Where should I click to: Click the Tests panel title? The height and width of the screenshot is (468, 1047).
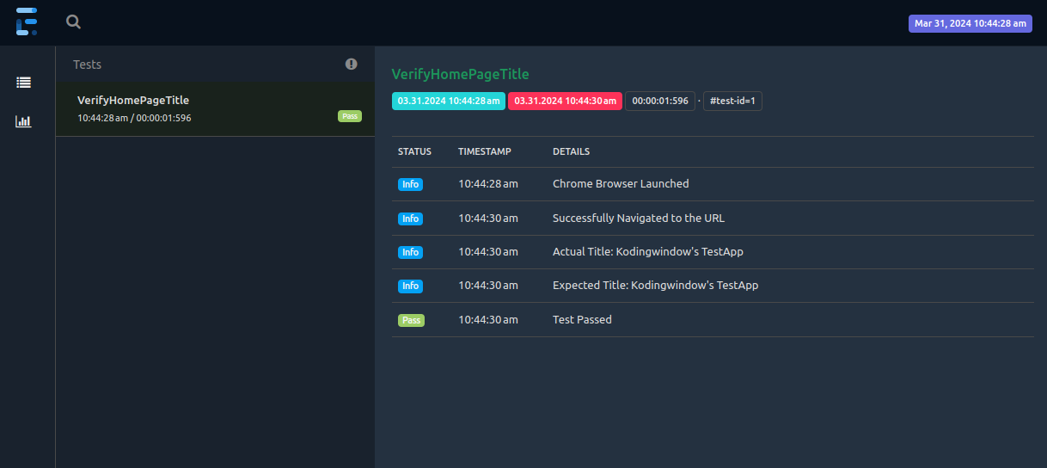[88, 65]
